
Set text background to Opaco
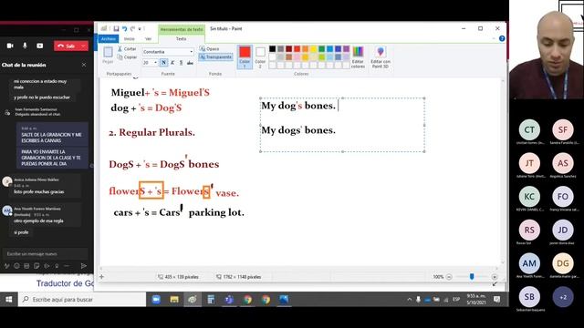pyautogui.click(x=209, y=48)
